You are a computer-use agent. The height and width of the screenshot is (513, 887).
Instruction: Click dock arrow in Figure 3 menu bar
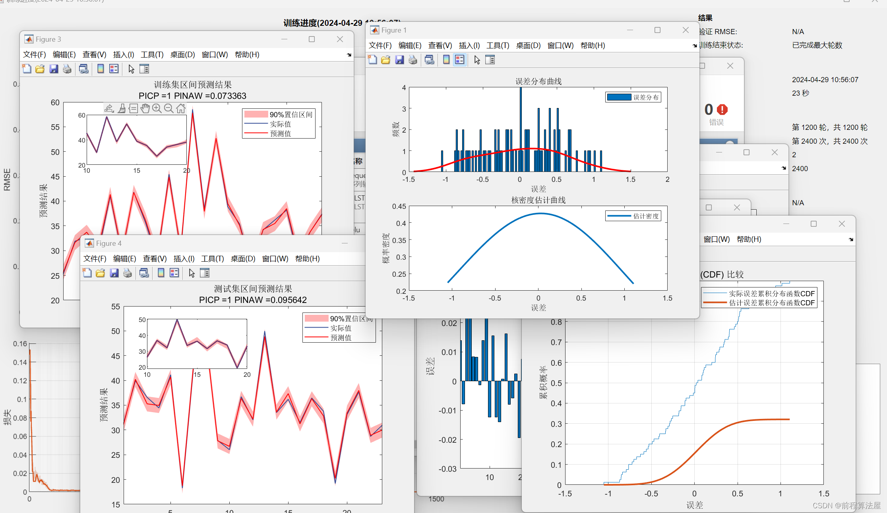click(x=349, y=55)
